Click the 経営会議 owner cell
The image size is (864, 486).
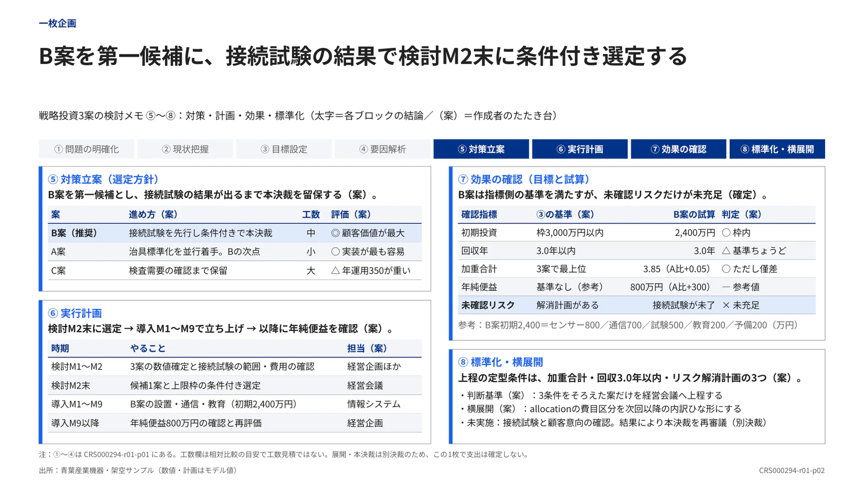click(365, 386)
